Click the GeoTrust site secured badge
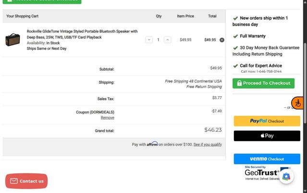307x193 pixels. tap(262, 173)
